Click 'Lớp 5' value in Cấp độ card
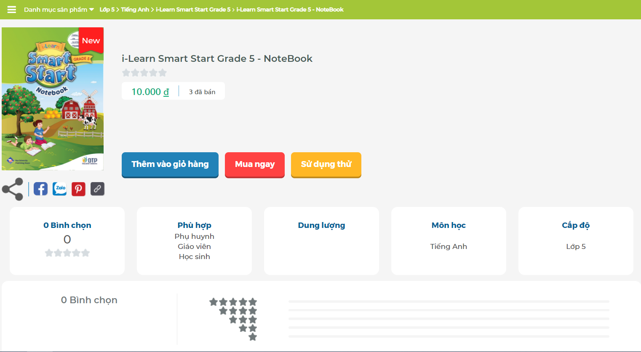 click(576, 246)
